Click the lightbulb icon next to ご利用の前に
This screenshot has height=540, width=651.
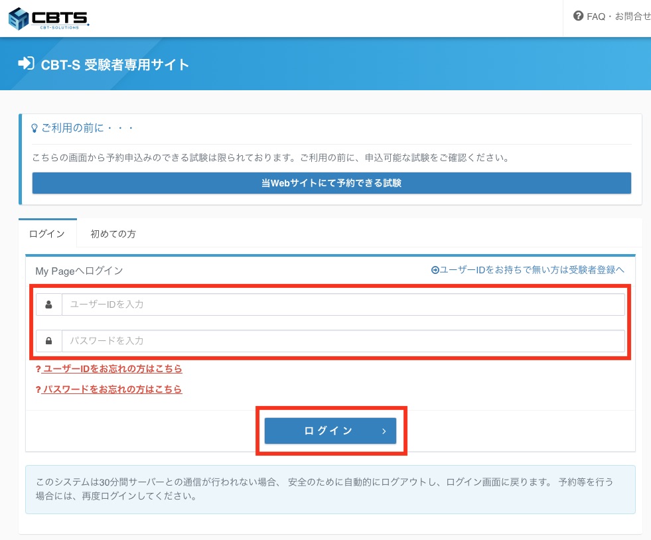(x=35, y=128)
